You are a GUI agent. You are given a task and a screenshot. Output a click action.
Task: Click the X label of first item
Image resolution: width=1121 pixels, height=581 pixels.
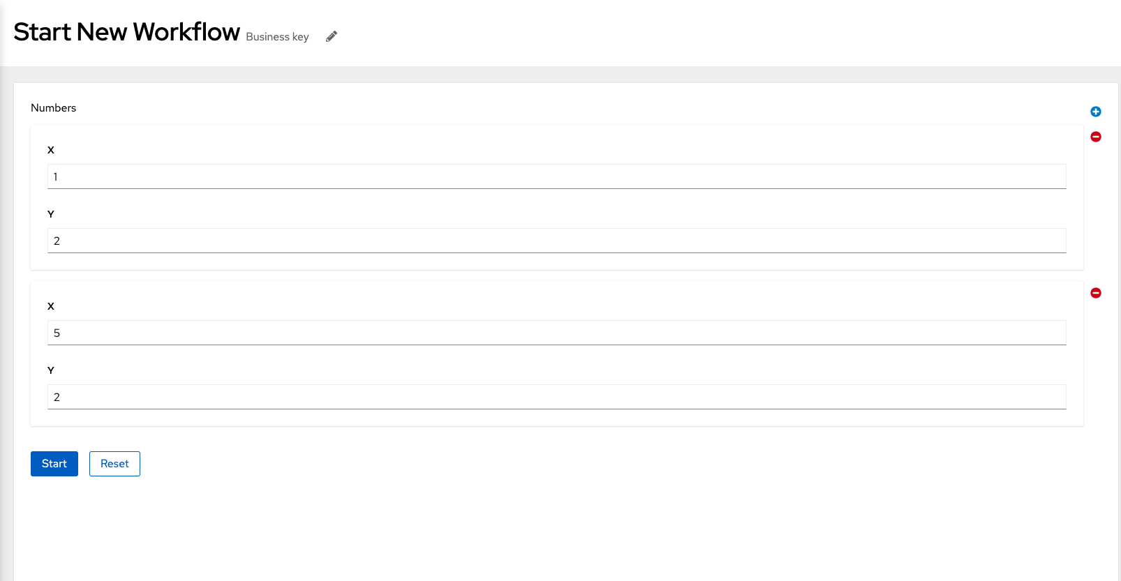[51, 150]
